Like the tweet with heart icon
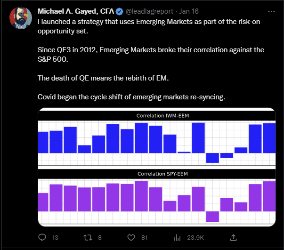Image resolution: width=284 pixels, height=250 pixels. [x=131, y=237]
